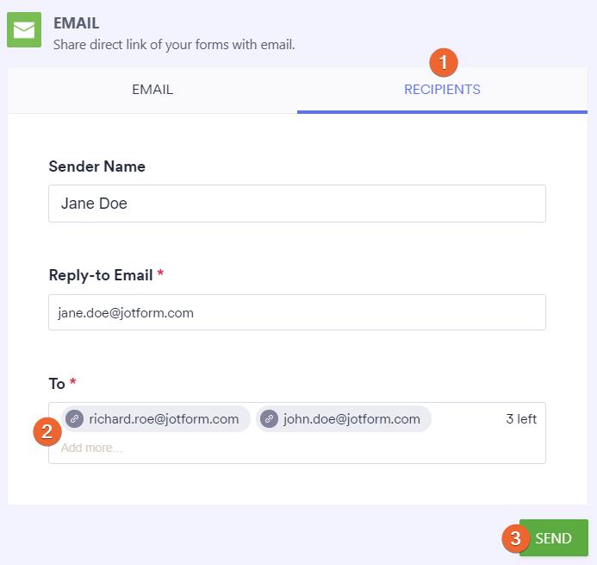The image size is (597, 565).
Task: Click the 'Sender Name' field label
Action: pos(96,166)
